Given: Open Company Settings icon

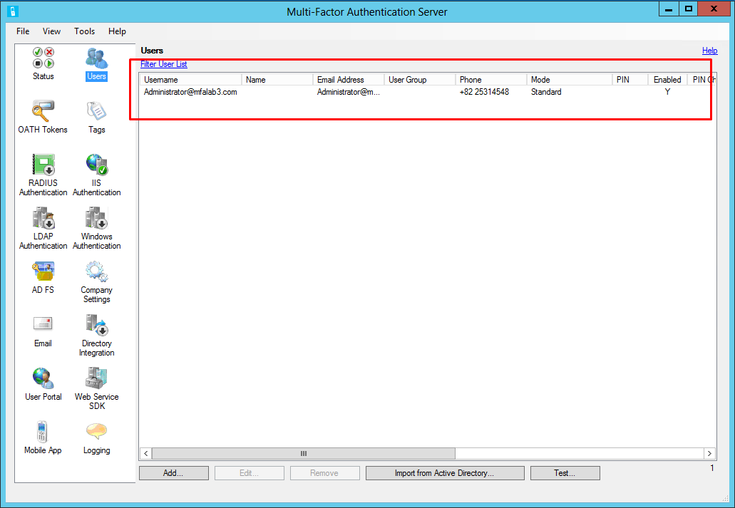Looking at the screenshot, I should (96, 281).
